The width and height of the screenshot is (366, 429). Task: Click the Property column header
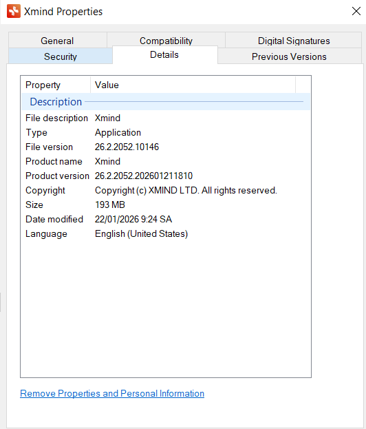[56, 85]
